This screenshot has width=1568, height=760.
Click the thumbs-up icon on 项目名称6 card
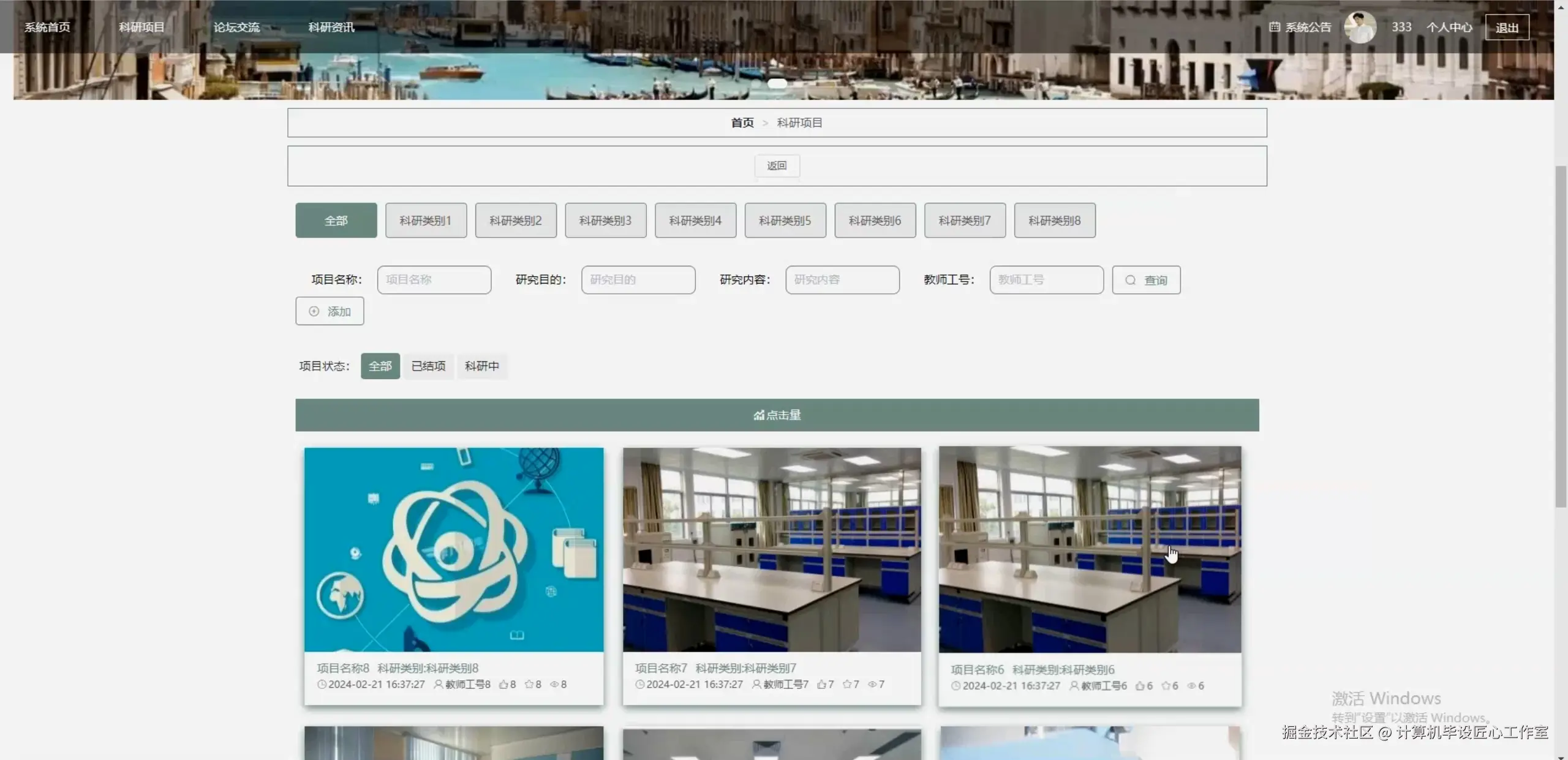1140,686
